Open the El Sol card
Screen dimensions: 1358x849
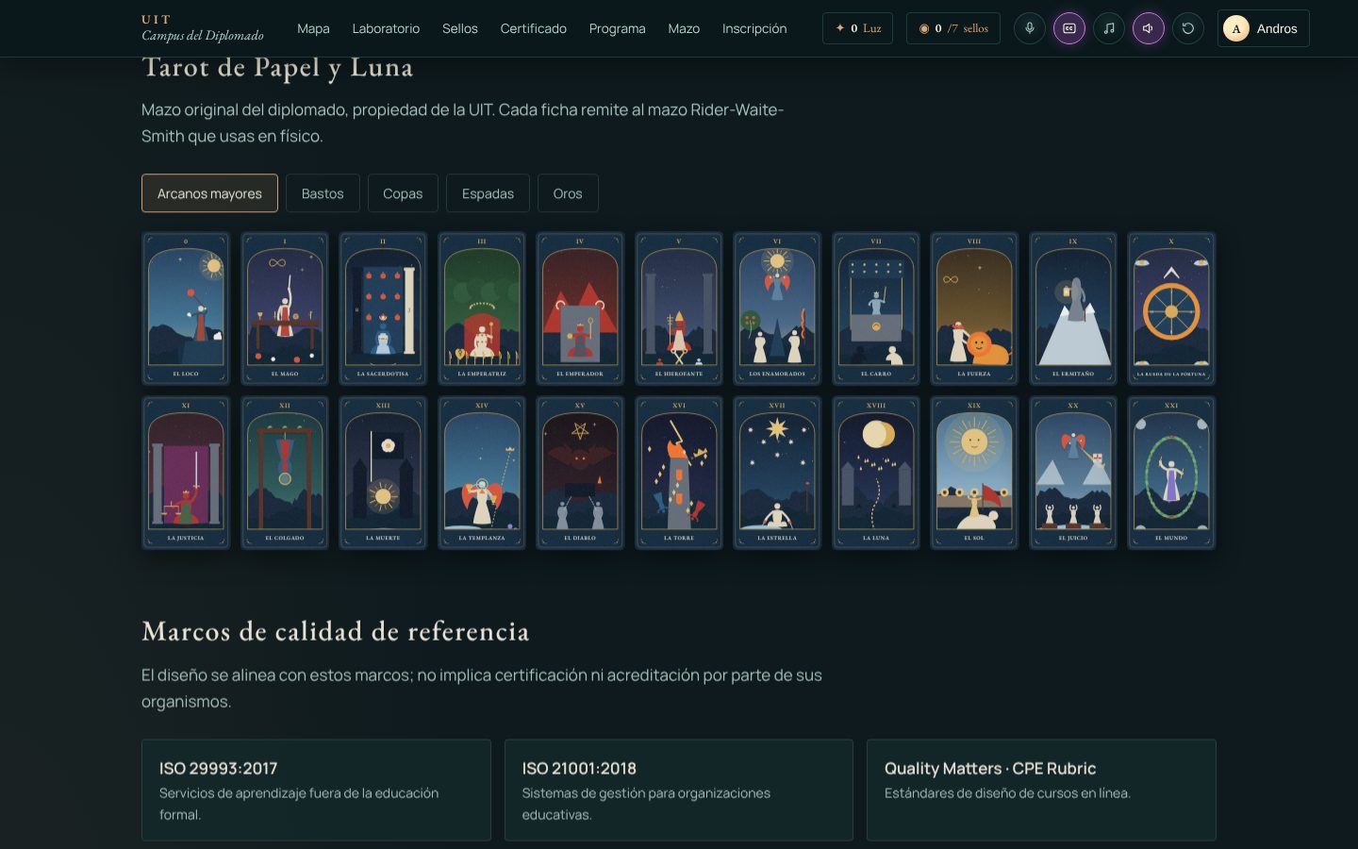974,473
